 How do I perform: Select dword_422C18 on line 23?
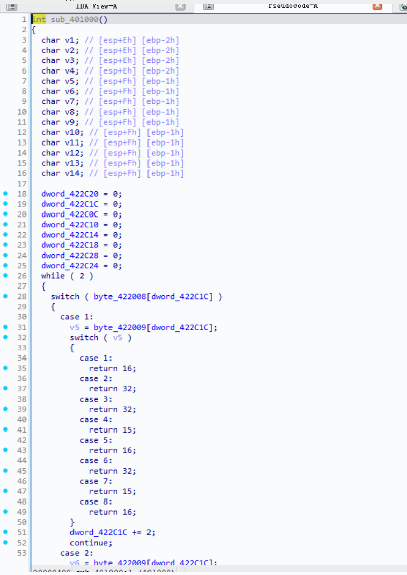pyautogui.click(x=69, y=245)
